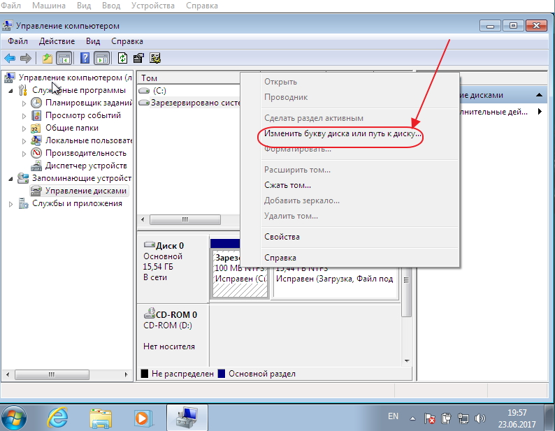Open the Вид menu in Computer Management
This screenshot has width=555, height=431.
(93, 41)
